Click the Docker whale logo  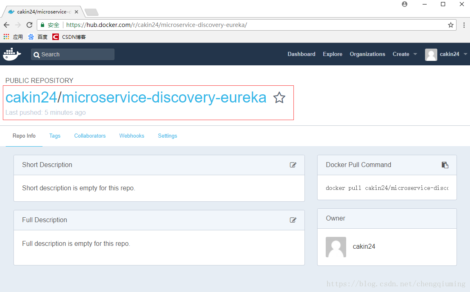pyautogui.click(x=12, y=54)
